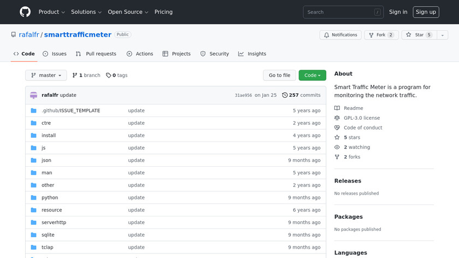Open the commit history with 257 commits
The height and width of the screenshot is (258, 459).
coord(301,95)
